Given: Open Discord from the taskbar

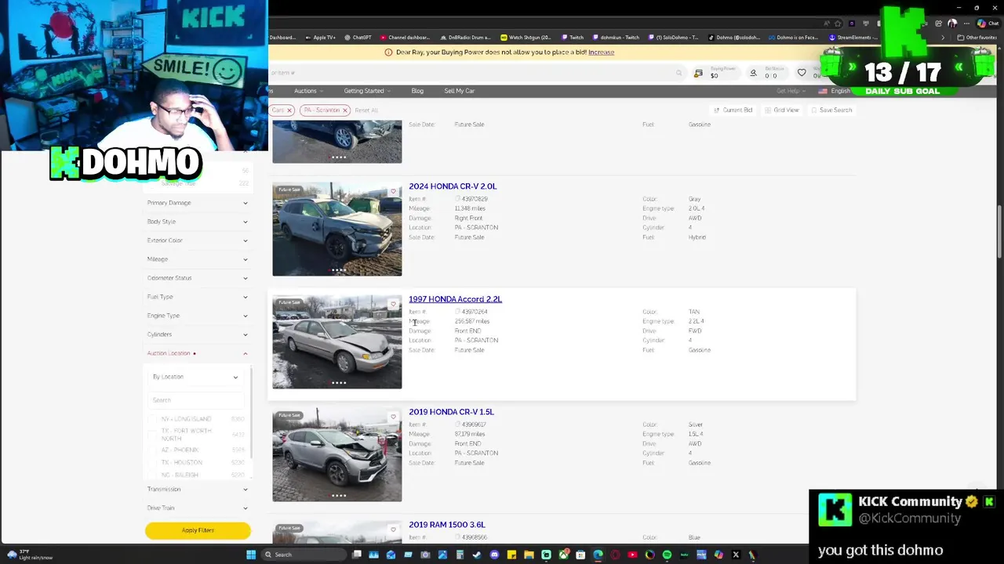Looking at the screenshot, I should (494, 555).
